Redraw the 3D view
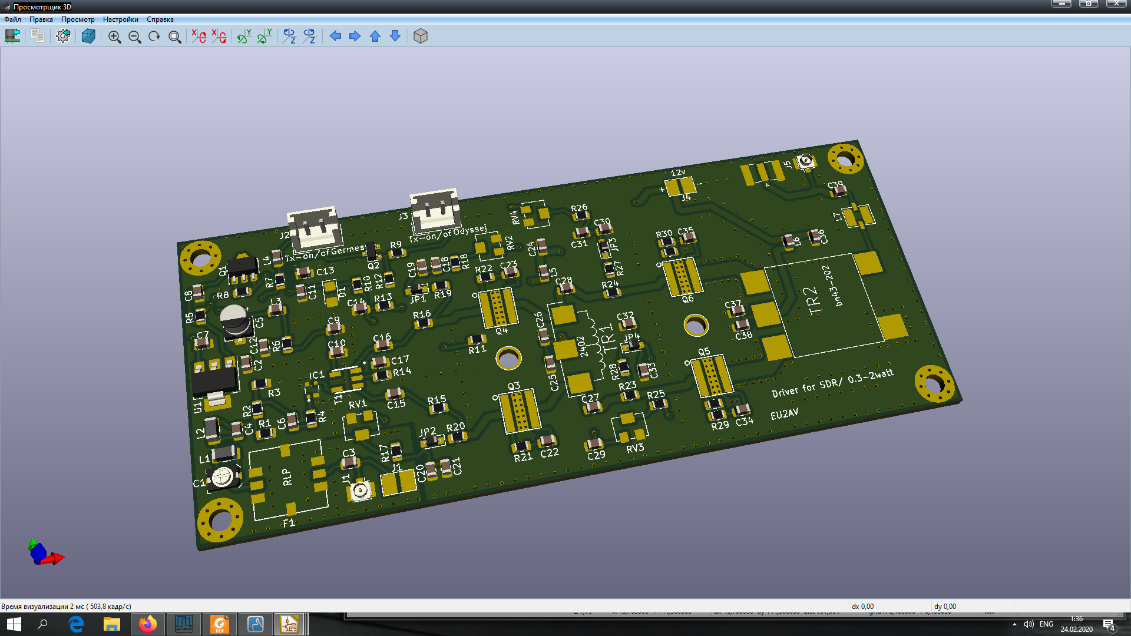Viewport: 1131px width, 636px height. (154, 37)
